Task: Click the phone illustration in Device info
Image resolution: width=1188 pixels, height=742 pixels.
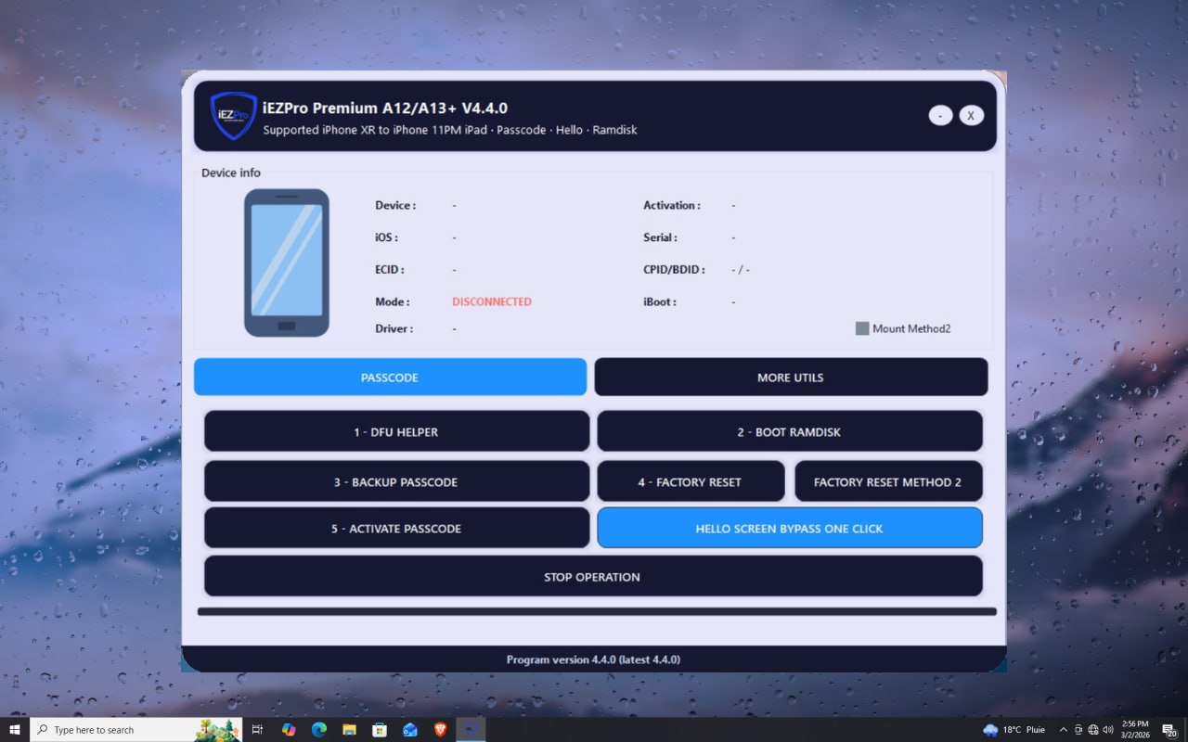Action: click(x=287, y=262)
